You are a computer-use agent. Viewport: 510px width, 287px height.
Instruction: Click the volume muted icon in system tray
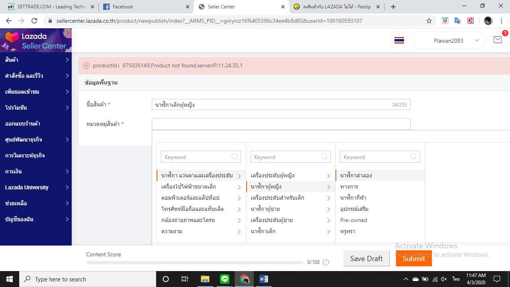point(444,279)
